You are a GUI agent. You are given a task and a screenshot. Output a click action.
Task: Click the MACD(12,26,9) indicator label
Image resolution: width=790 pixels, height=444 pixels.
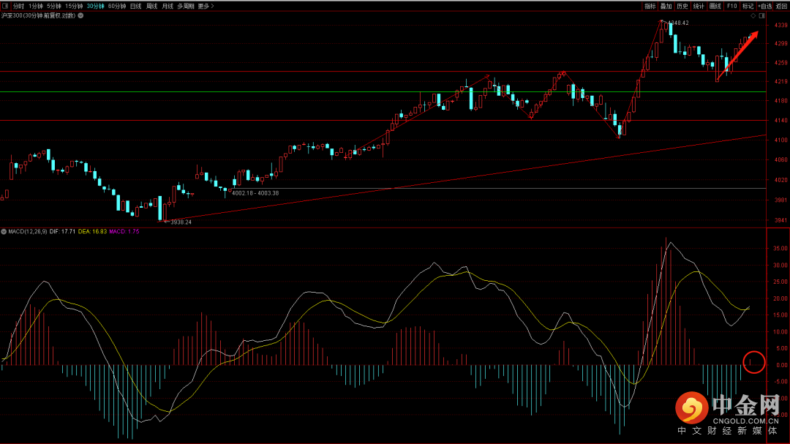point(28,231)
